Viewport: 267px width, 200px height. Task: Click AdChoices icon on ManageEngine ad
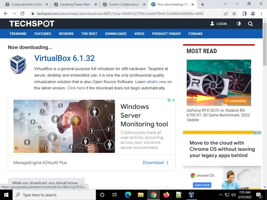click(x=169, y=100)
